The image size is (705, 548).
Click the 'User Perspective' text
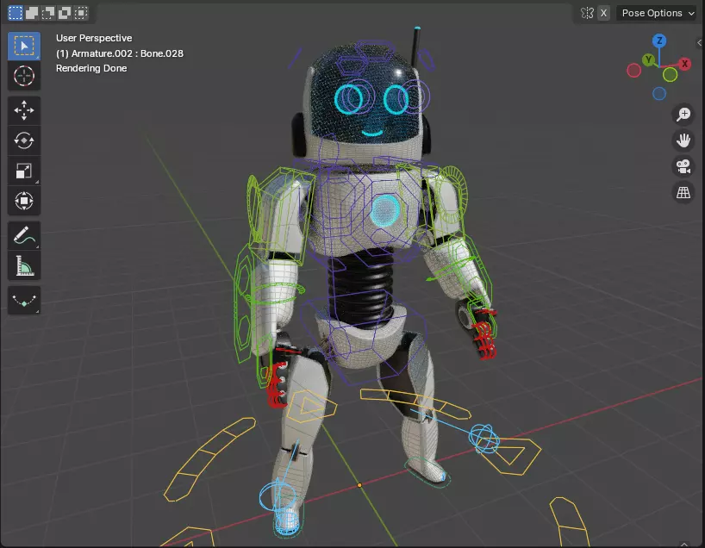tap(94, 38)
